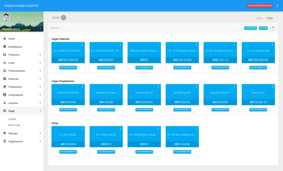Viewport: 283px width, 171px height.
Task: Open options on Banco Santander EVI U$S -04 card
Action: pos(234,44)
